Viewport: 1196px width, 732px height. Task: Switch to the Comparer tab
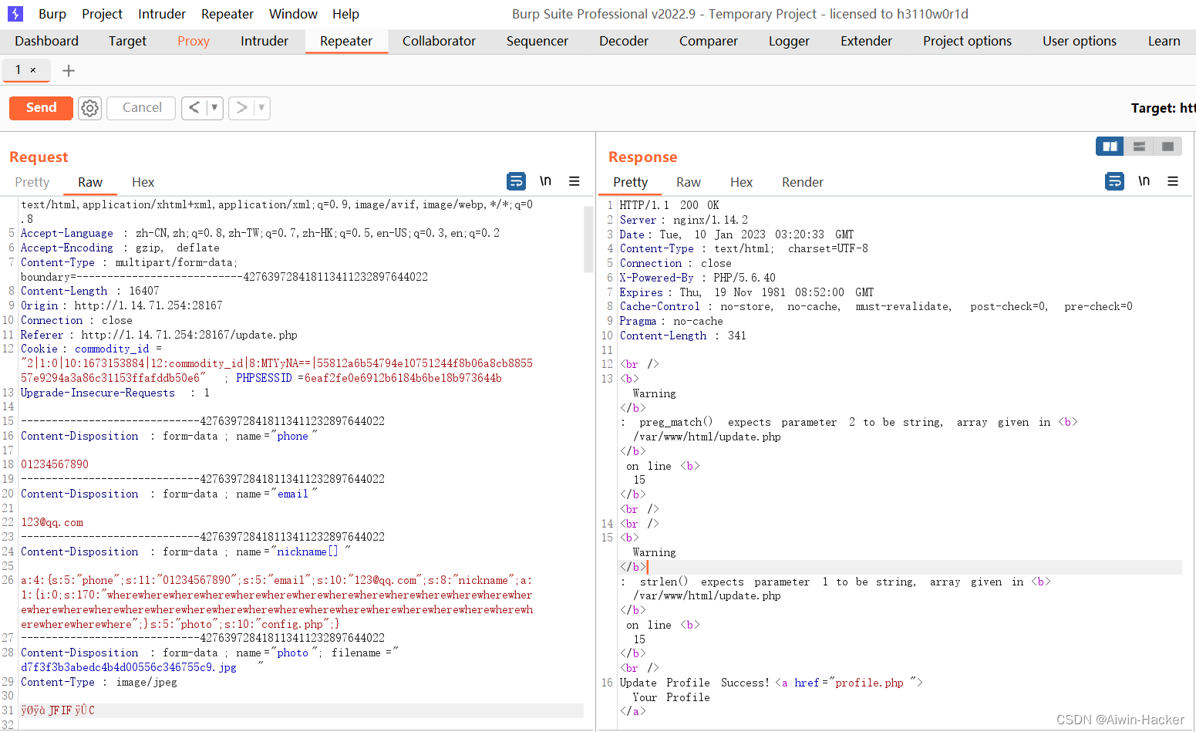pyautogui.click(x=709, y=41)
